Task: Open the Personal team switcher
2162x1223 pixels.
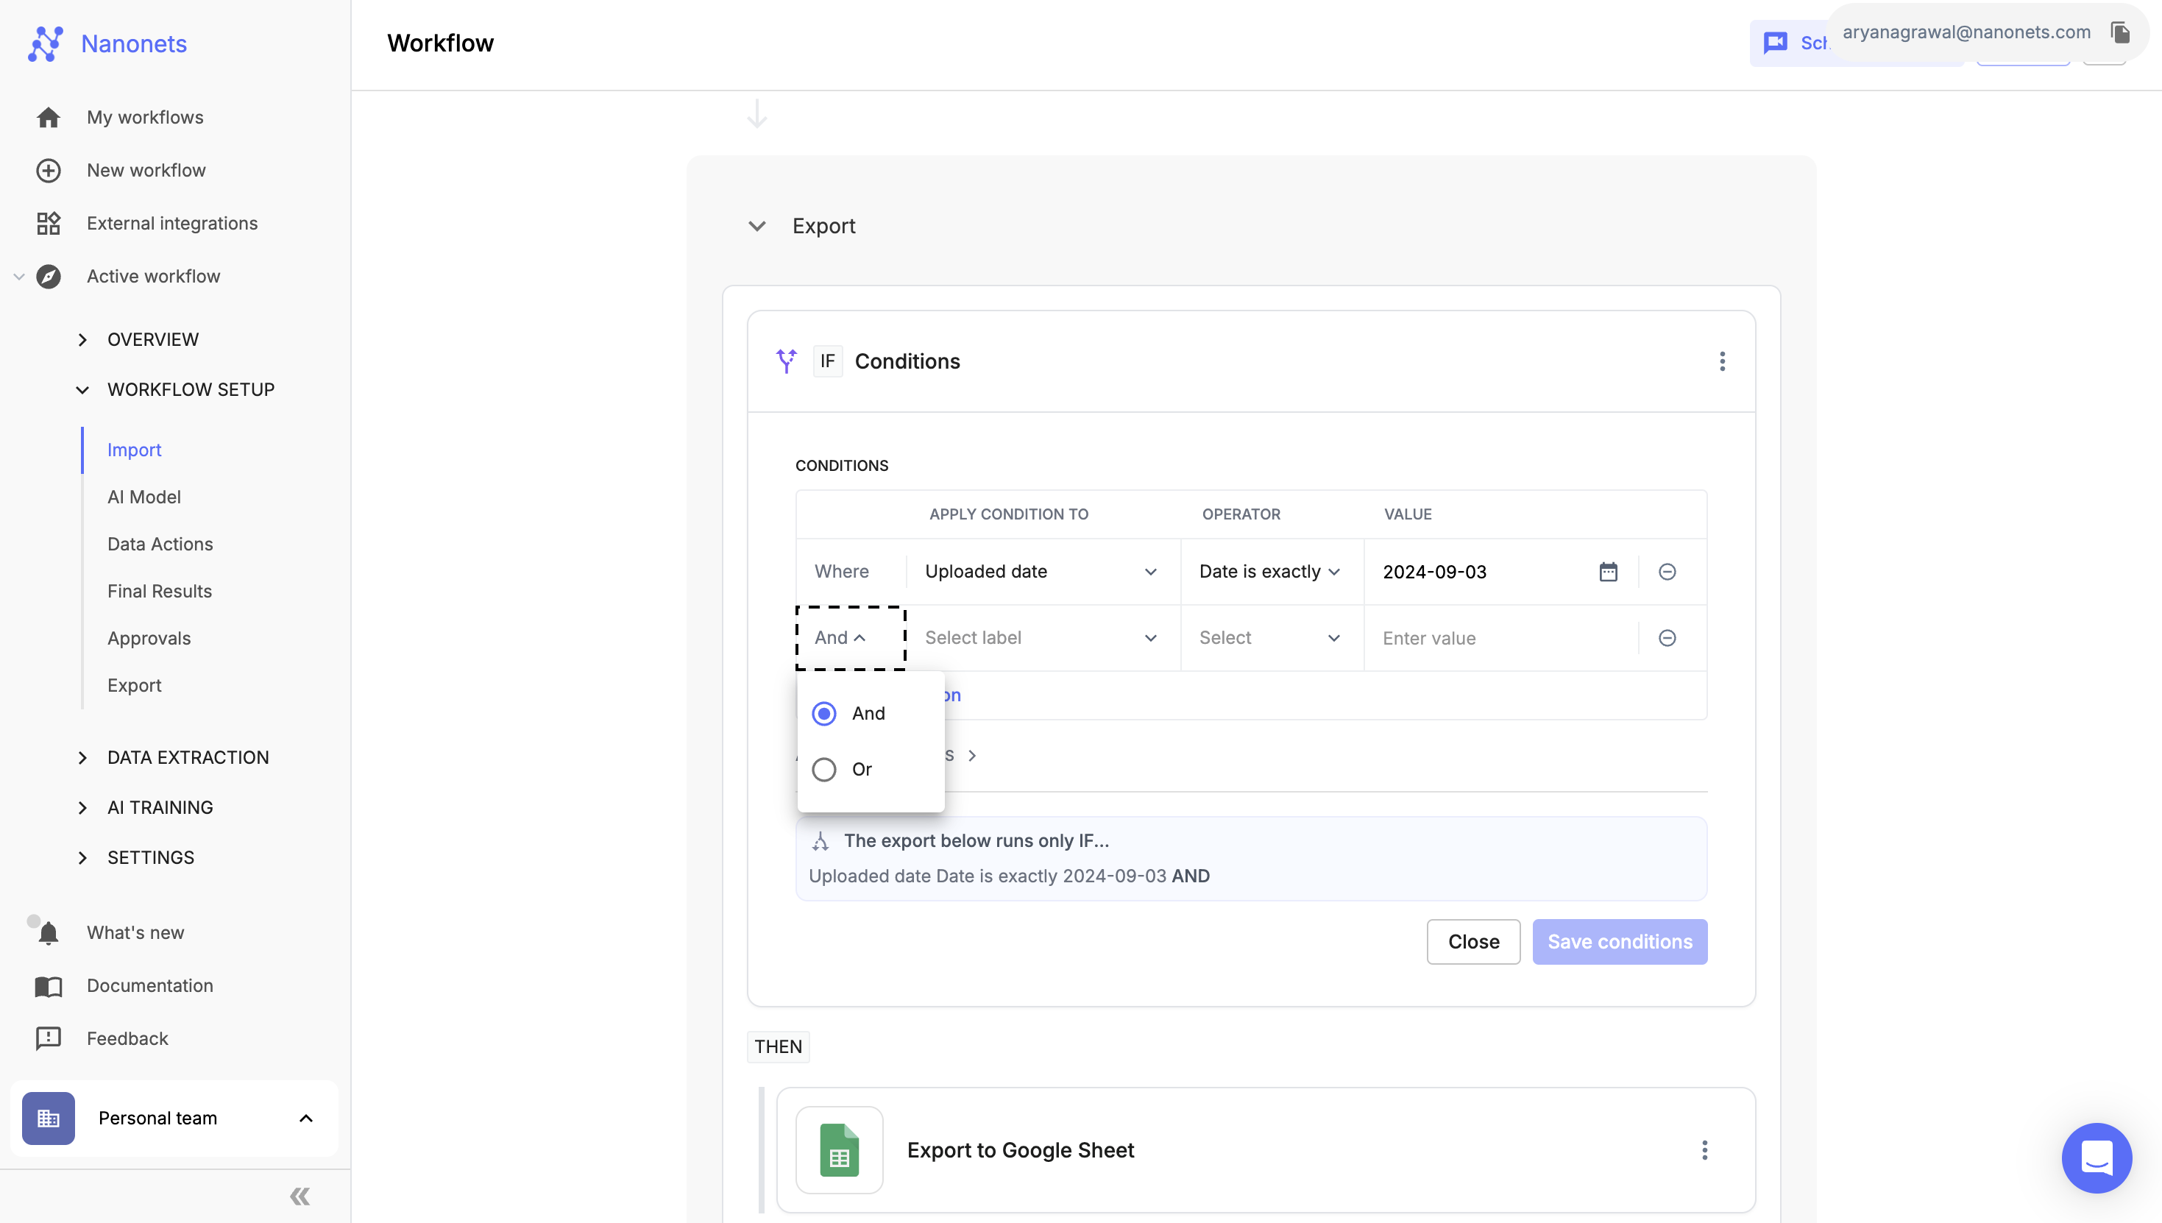Action: pyautogui.click(x=174, y=1118)
